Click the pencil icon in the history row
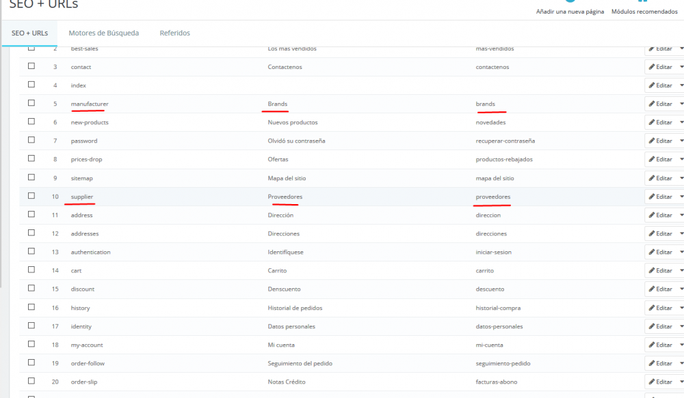This screenshot has width=684, height=398. [652, 308]
